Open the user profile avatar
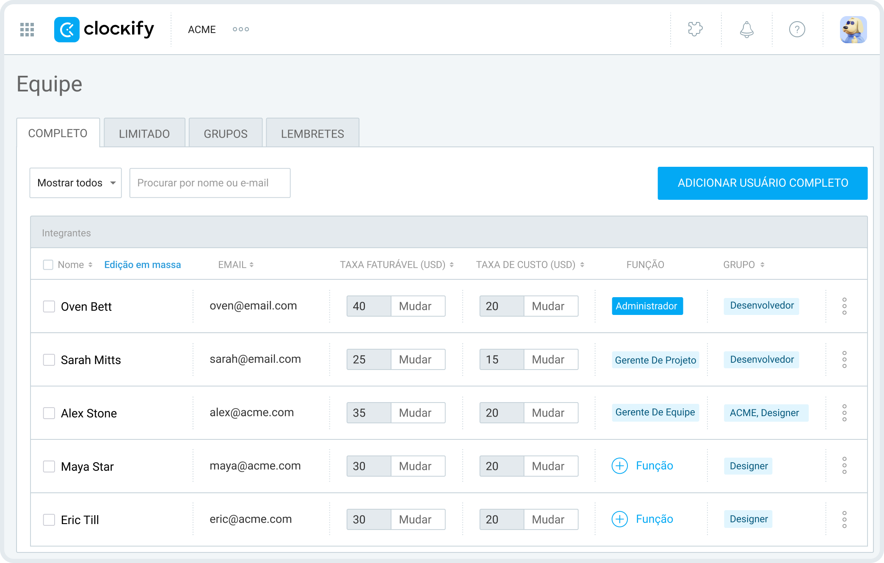Screen dimensions: 884x563 coord(853,29)
